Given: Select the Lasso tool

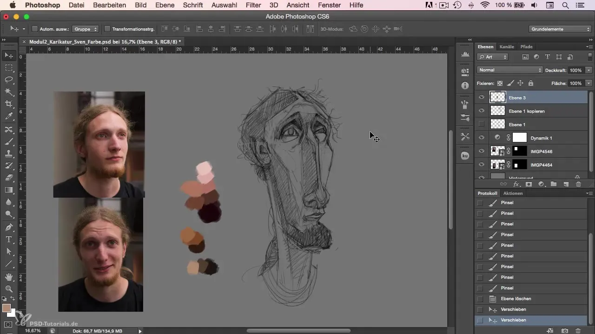Looking at the screenshot, I should 9,80.
